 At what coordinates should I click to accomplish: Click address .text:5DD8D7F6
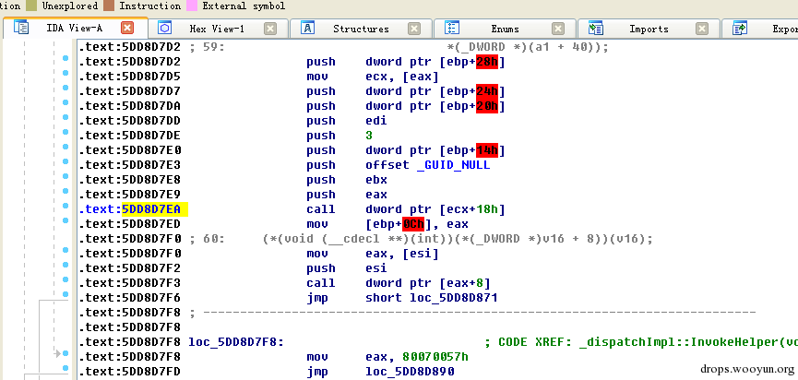[130, 298]
